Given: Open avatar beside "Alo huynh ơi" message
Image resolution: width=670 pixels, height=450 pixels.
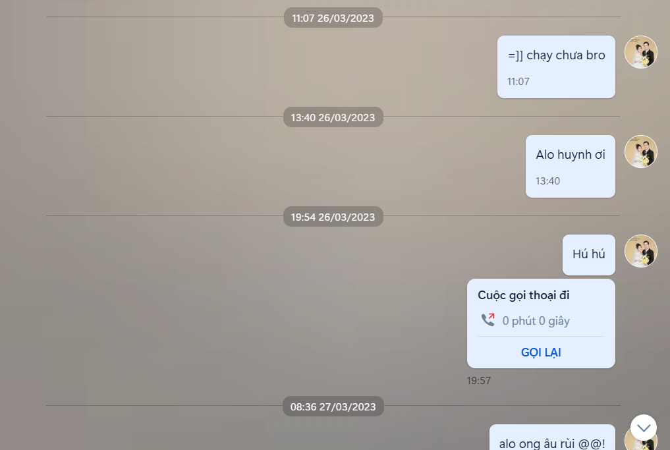Looking at the screenshot, I should click(641, 152).
